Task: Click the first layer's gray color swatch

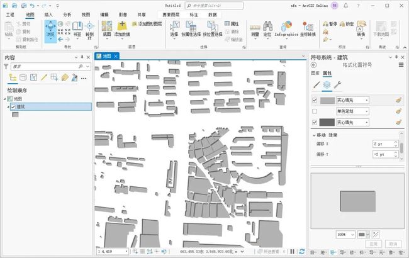Action: pyautogui.click(x=327, y=100)
